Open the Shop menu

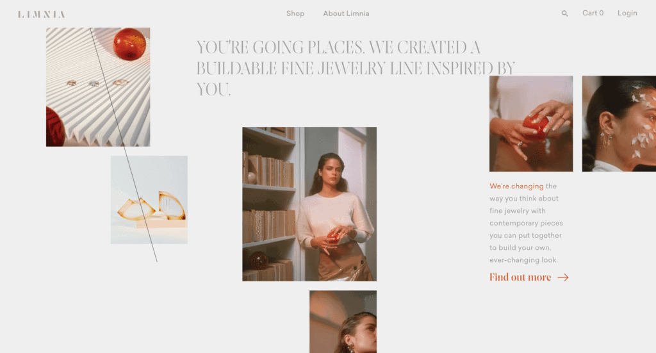[x=295, y=13]
